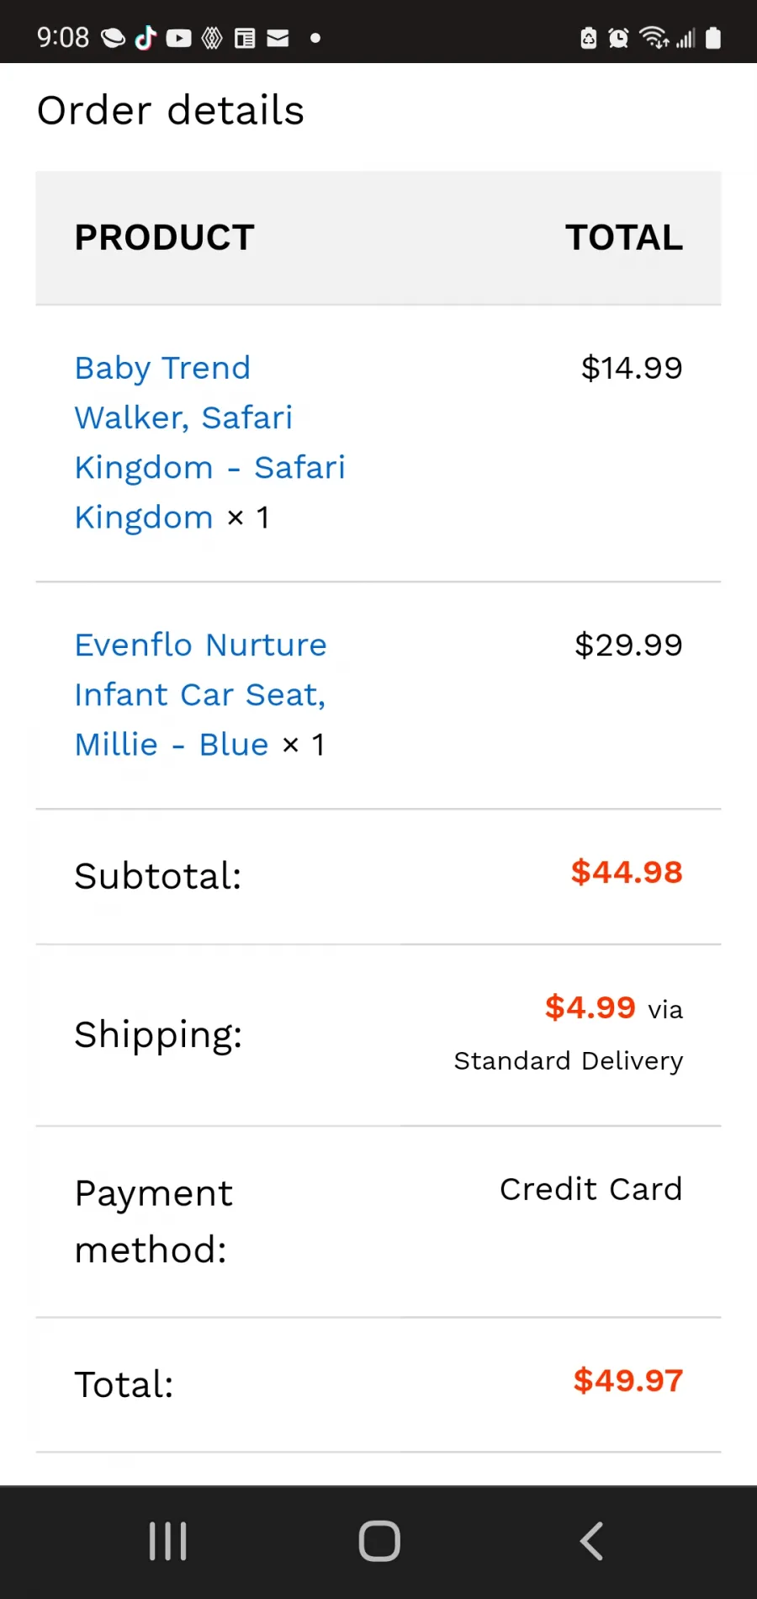Tap the mail notification icon in status bar
This screenshot has width=757, height=1599.
(278, 38)
